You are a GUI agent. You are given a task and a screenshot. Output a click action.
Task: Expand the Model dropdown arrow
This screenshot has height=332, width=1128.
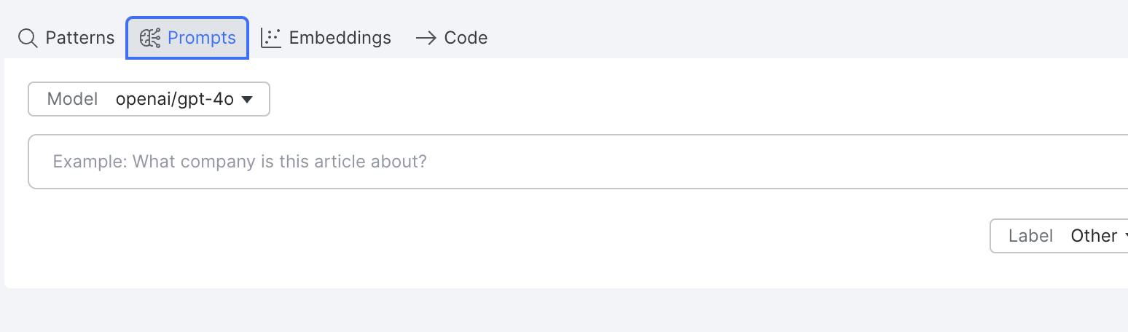coord(246,100)
